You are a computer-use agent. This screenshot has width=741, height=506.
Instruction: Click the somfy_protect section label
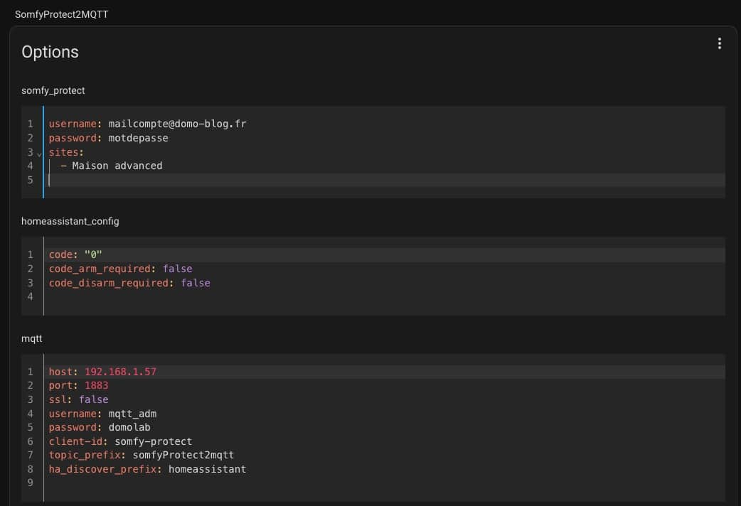click(53, 90)
